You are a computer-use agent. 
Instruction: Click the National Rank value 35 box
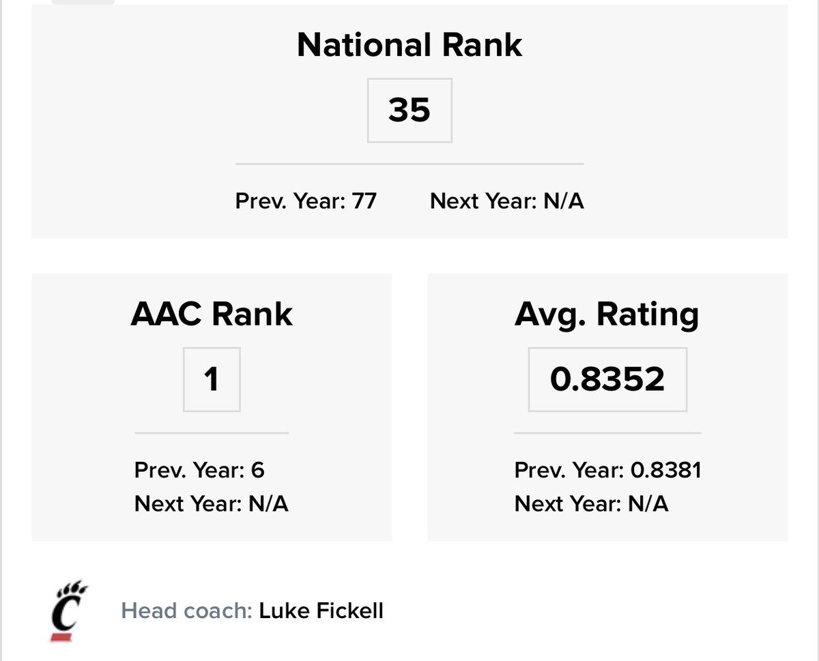pos(409,109)
